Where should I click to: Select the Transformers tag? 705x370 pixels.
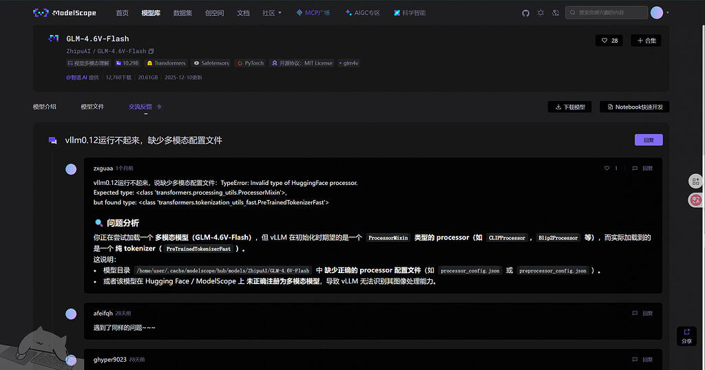(166, 63)
